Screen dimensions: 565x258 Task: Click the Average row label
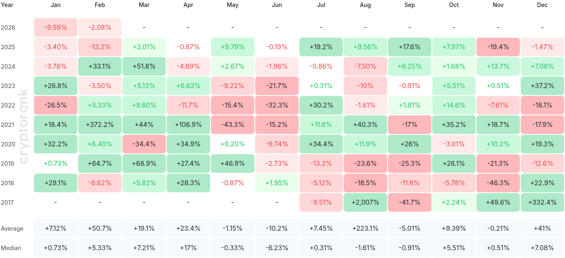coord(12,229)
